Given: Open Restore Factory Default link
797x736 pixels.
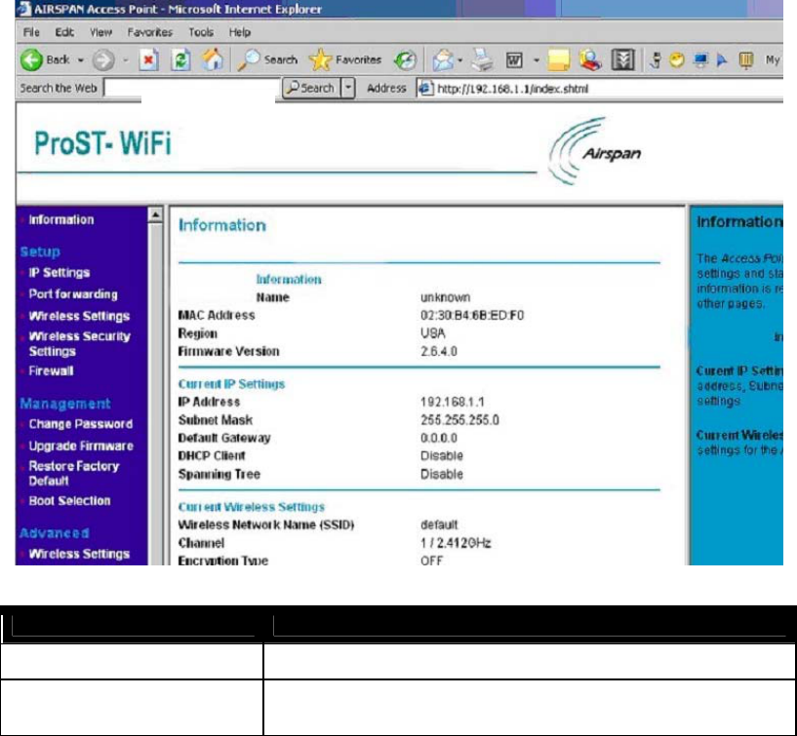Looking at the screenshot, I should coord(74,474).
